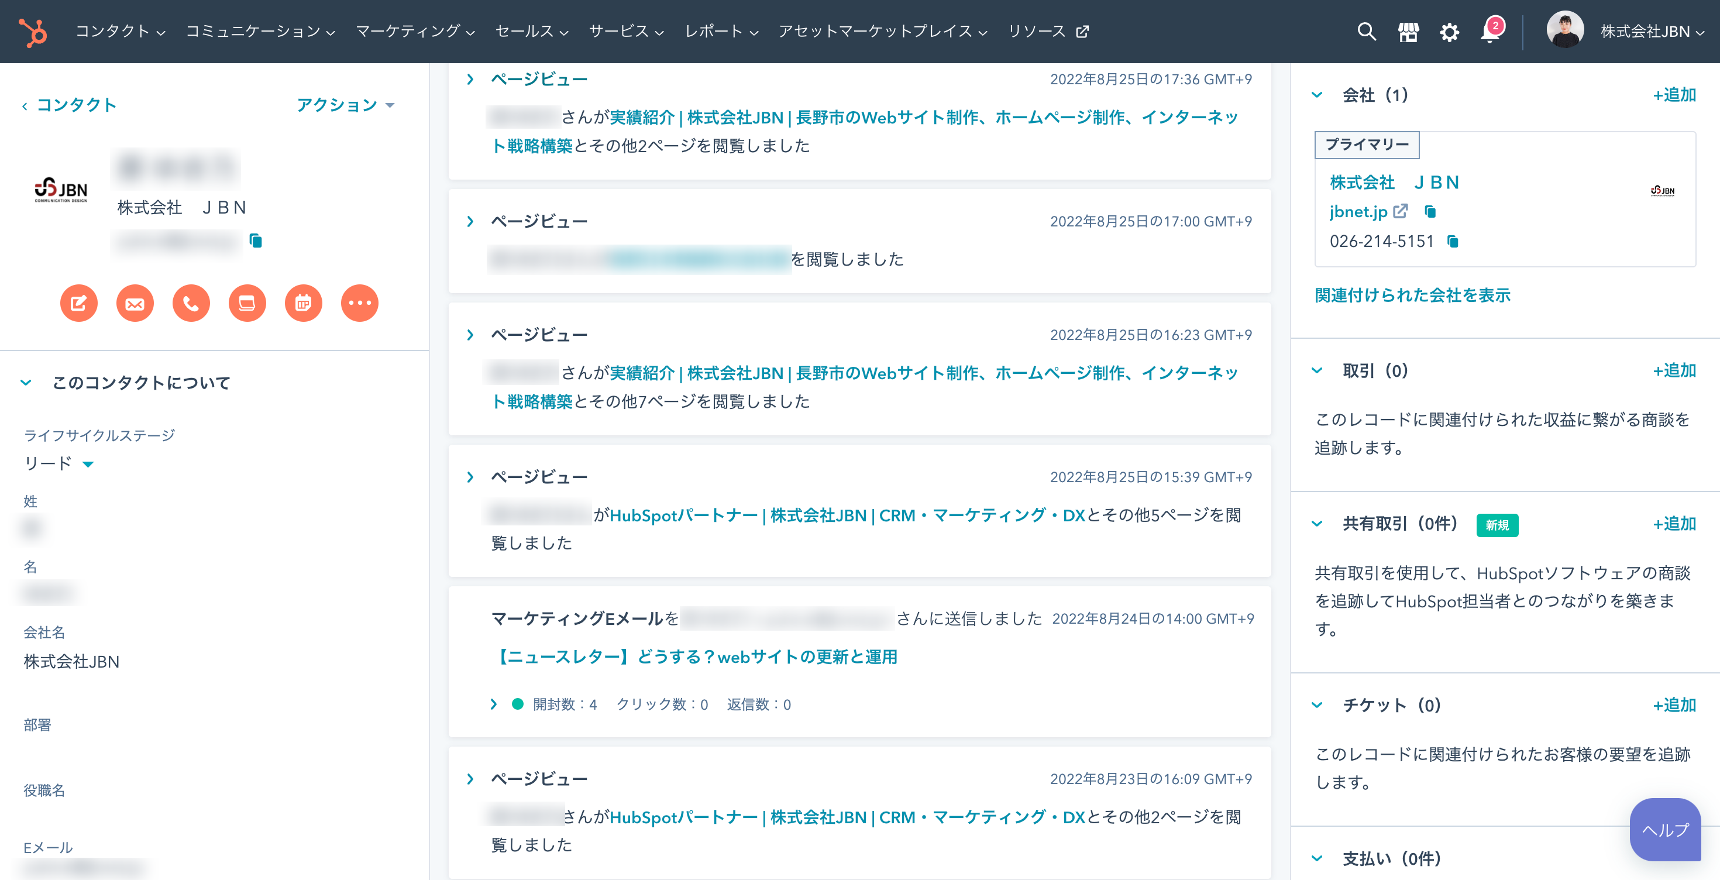Image resolution: width=1720 pixels, height=880 pixels.
Task: Click the orange meeting calendar icon
Action: 303,303
